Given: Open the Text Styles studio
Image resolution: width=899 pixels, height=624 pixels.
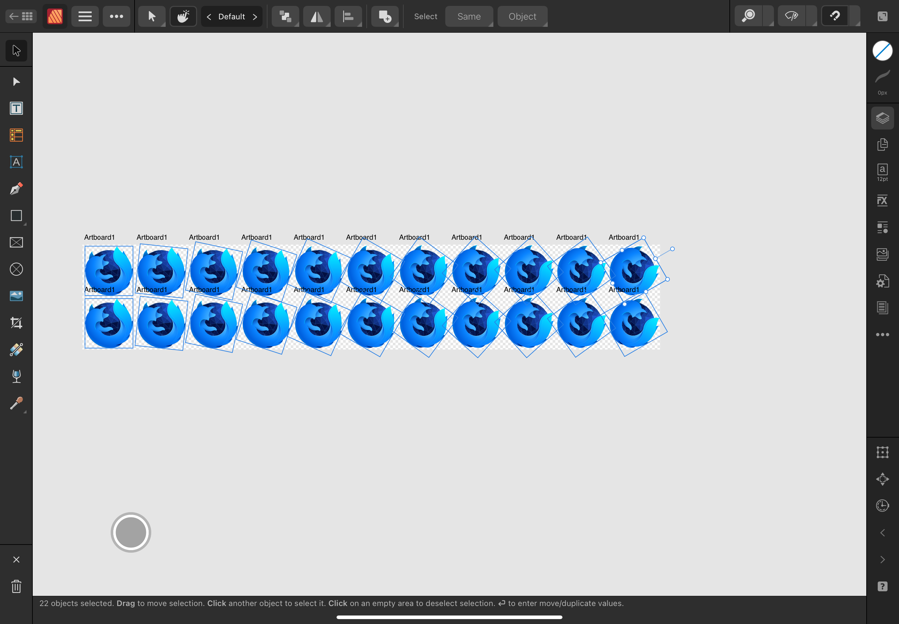Looking at the screenshot, I should 883,228.
